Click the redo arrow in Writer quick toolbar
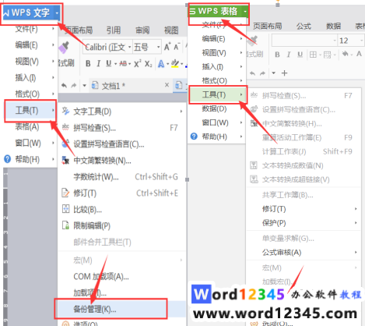 (x=74, y=85)
